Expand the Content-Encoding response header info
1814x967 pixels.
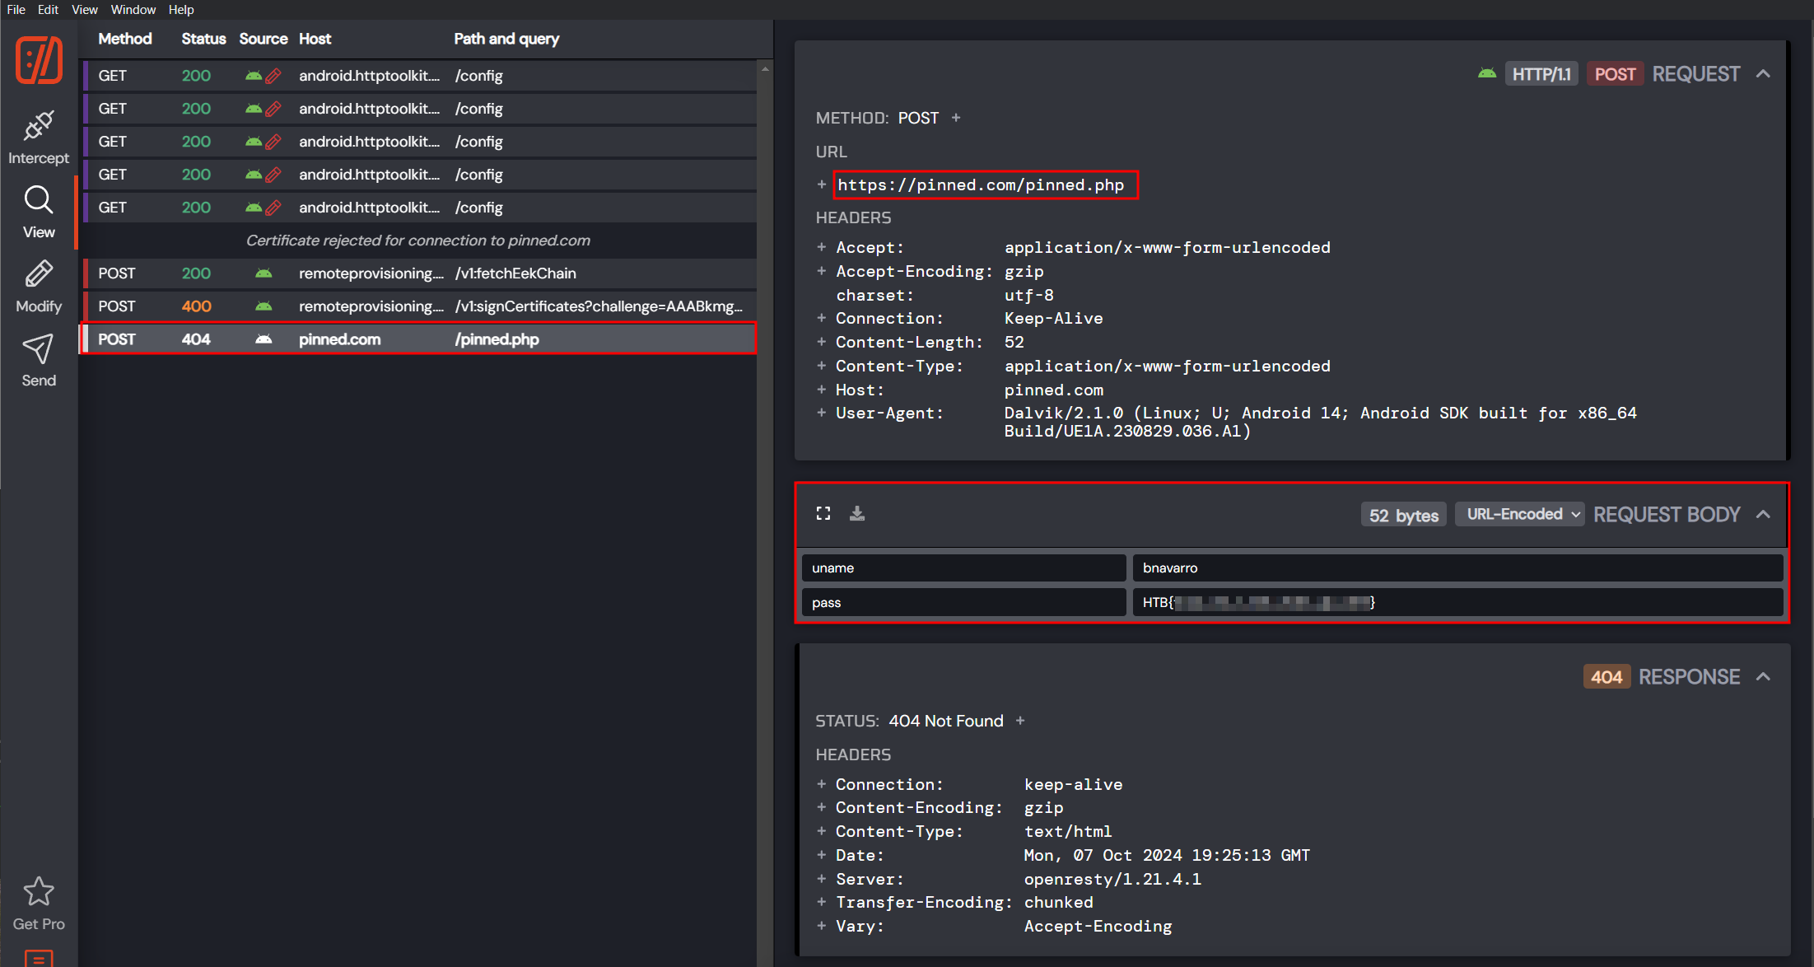tap(821, 807)
